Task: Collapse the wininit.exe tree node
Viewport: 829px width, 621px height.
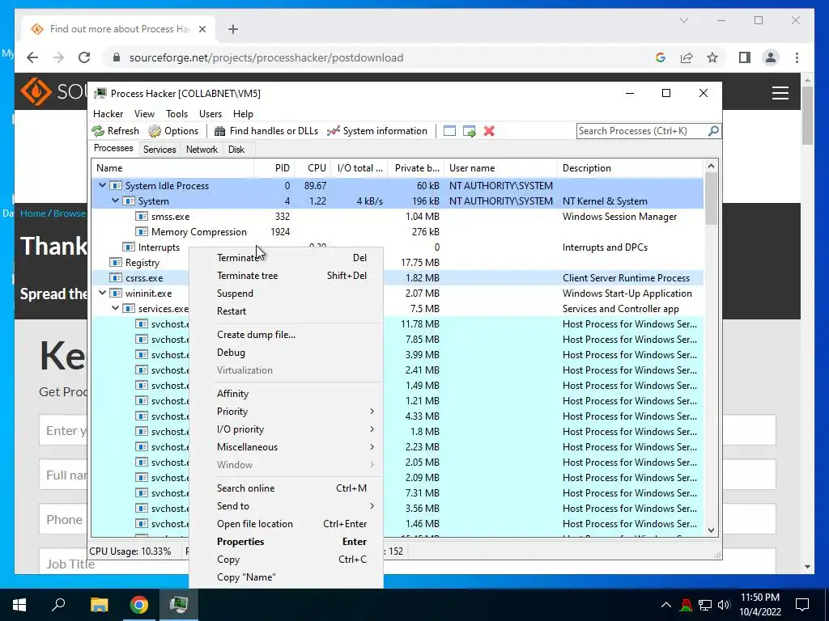Action: pyautogui.click(x=103, y=293)
